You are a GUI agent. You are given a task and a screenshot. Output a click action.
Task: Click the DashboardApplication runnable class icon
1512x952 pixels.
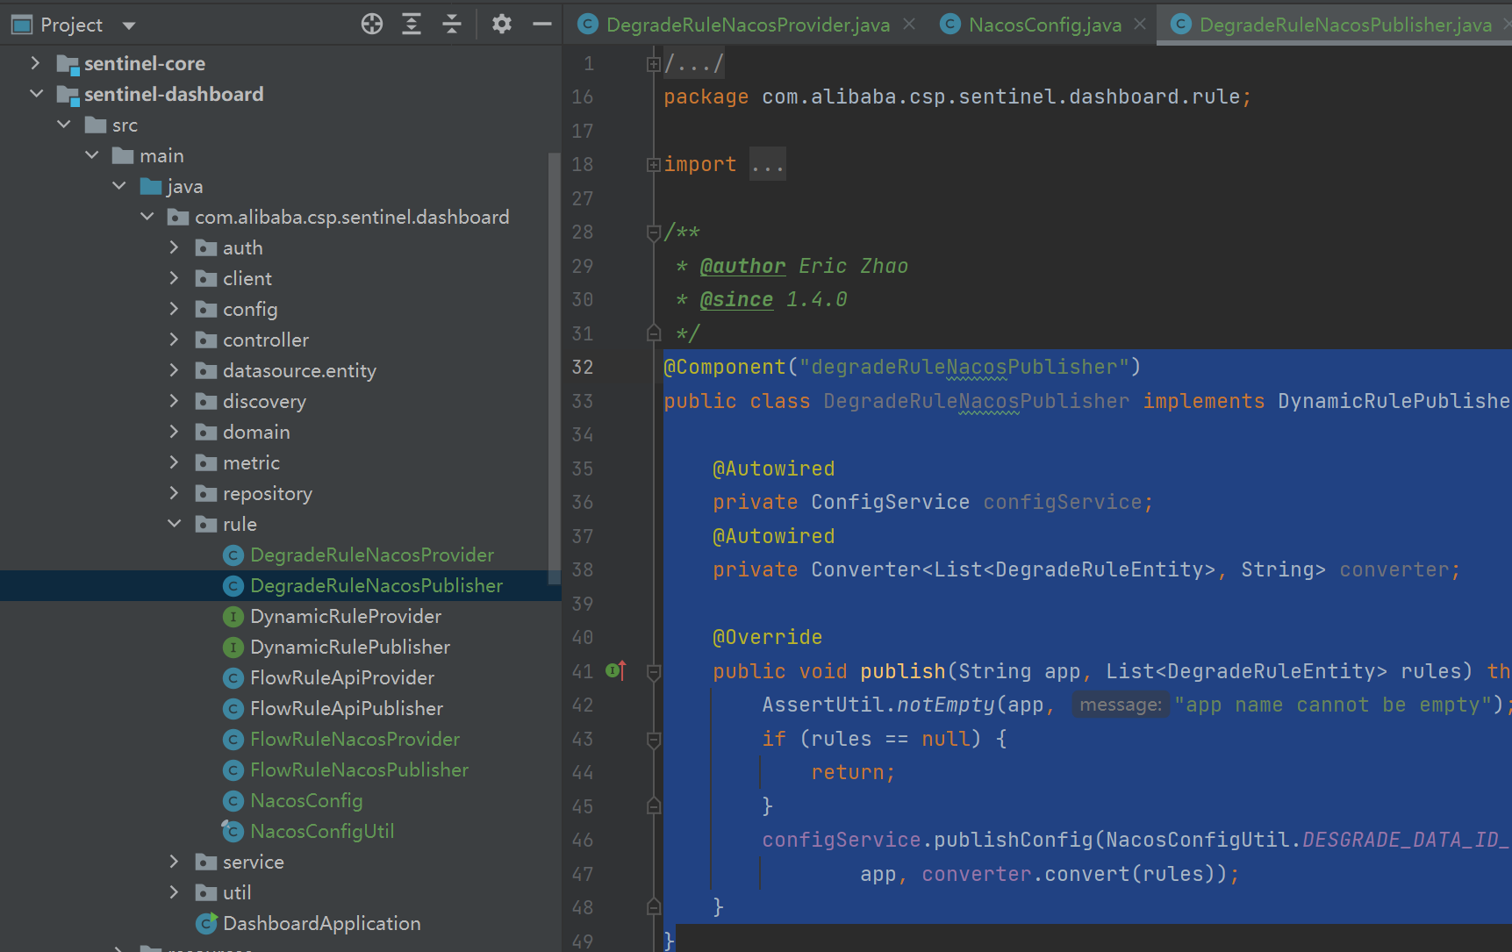pos(207,923)
